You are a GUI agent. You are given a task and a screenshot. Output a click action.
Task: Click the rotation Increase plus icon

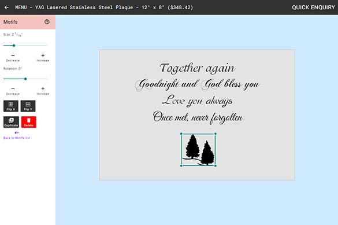tap(43, 88)
